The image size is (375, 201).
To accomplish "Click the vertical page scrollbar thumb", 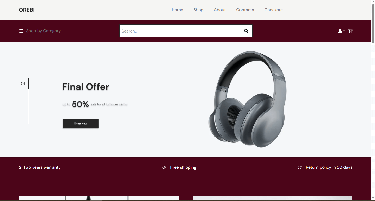I will tap(373, 23).
